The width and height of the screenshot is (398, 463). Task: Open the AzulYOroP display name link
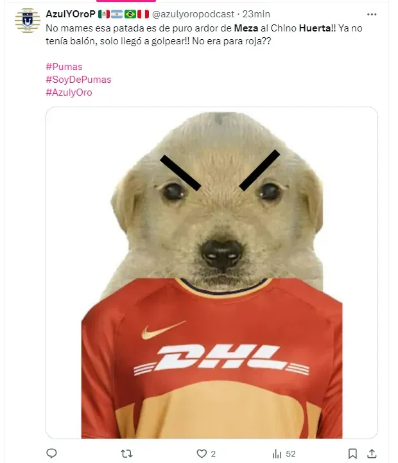point(70,14)
